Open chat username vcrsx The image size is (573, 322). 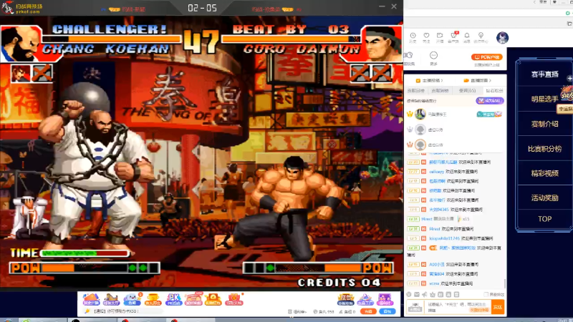click(x=434, y=283)
